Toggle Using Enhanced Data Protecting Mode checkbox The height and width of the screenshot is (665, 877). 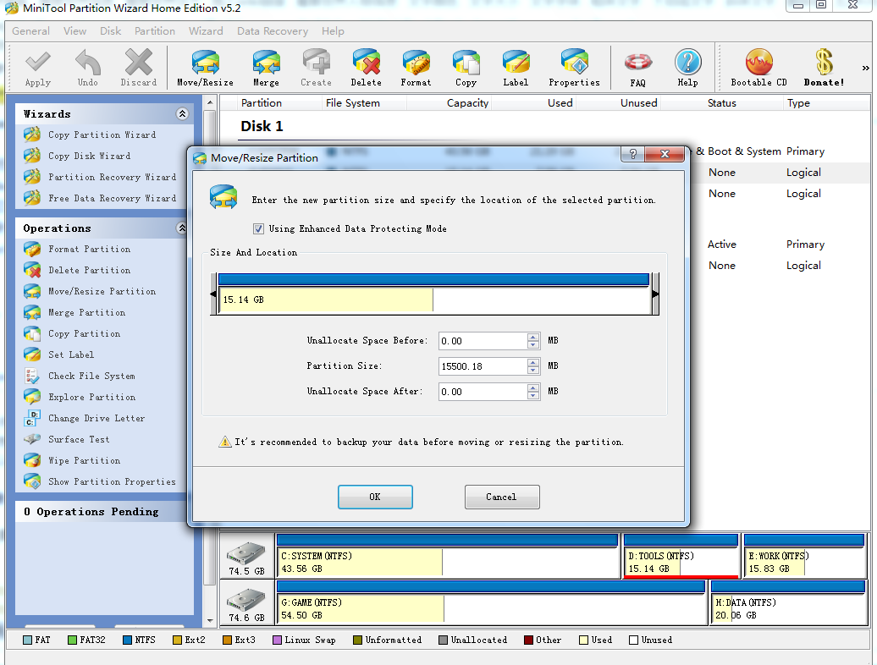point(258,228)
